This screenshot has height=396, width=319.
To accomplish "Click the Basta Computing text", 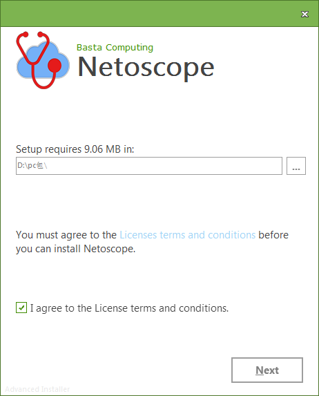I will (115, 48).
